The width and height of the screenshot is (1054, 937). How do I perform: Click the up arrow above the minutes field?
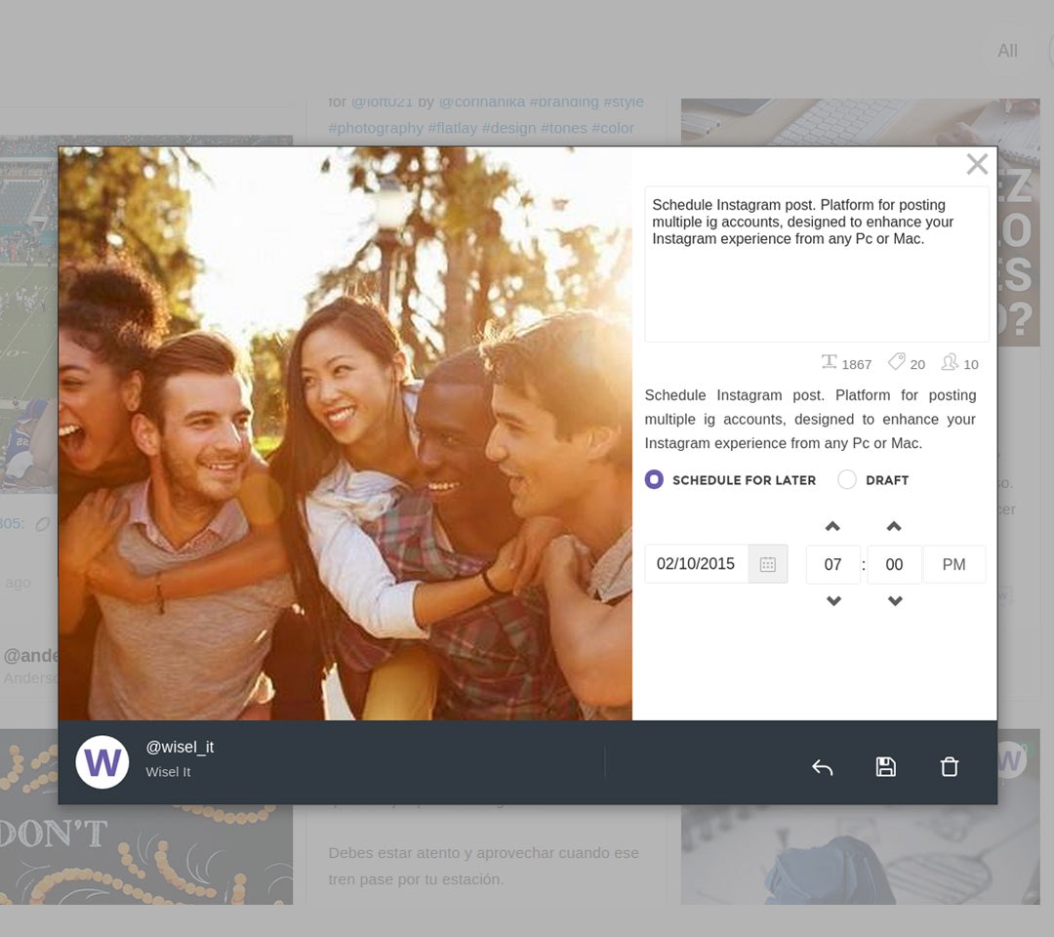coord(894,526)
